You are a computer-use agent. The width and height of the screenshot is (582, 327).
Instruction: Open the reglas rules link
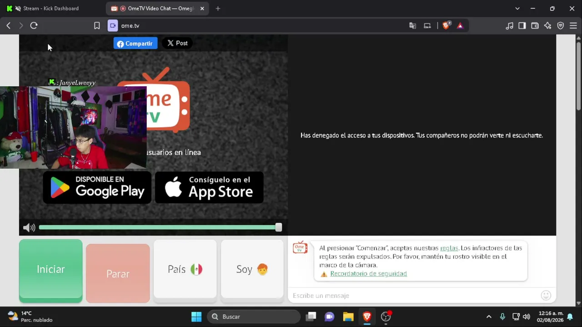tap(449, 248)
